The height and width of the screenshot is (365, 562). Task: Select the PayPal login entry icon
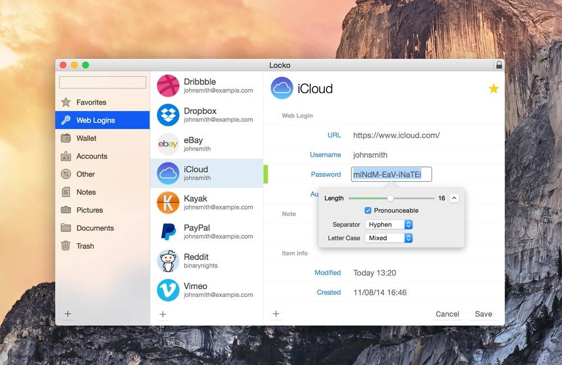[x=168, y=232]
